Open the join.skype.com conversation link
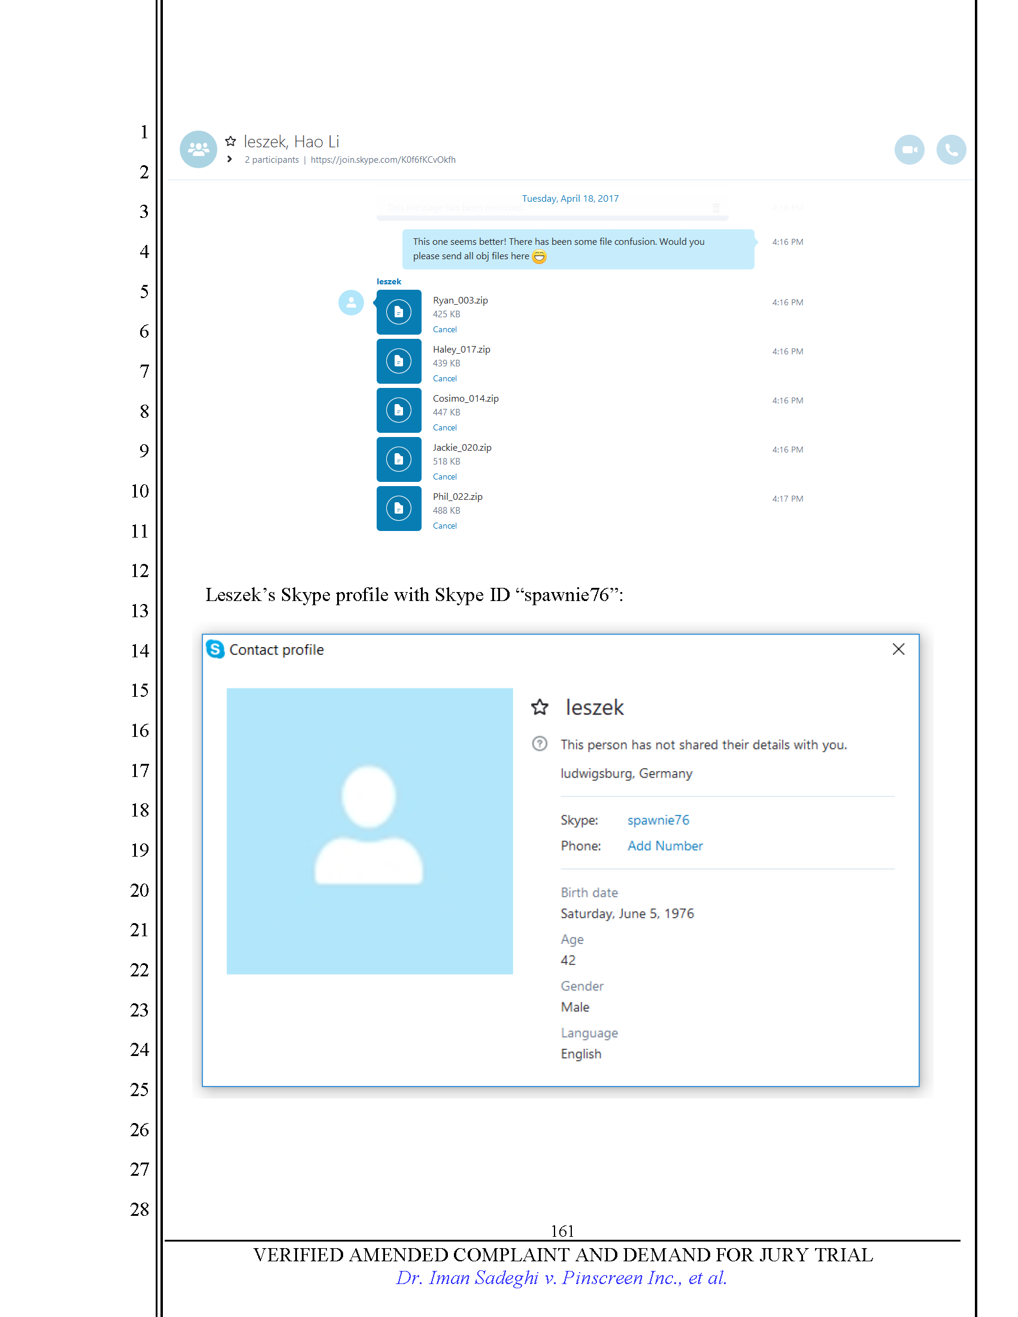The height and width of the screenshot is (1317, 1018). 383,160
